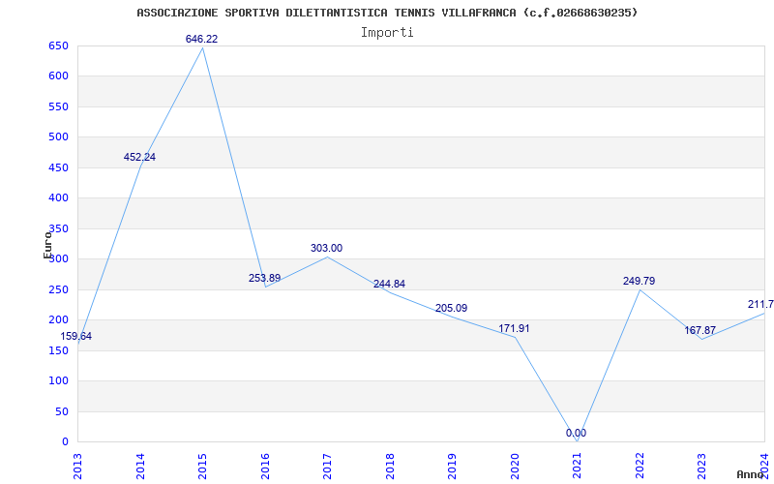774x484 pixels.
Task: Click the 159.64 data label
Action: (x=76, y=336)
